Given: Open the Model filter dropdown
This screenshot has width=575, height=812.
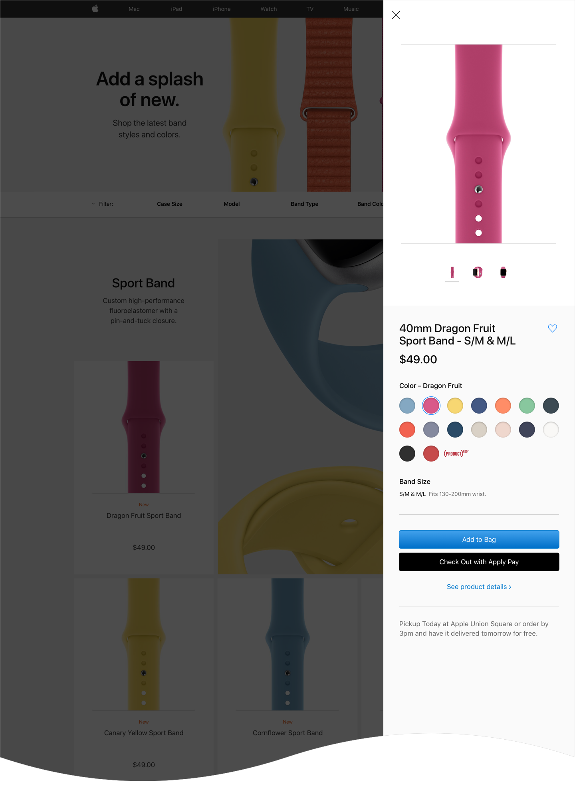Looking at the screenshot, I should pos(232,204).
